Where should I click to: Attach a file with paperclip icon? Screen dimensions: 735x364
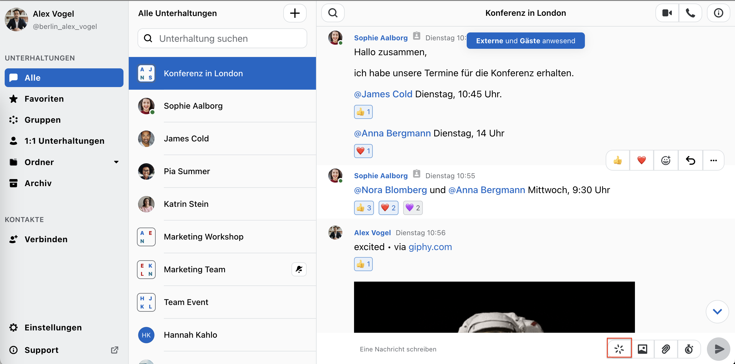[x=666, y=349]
